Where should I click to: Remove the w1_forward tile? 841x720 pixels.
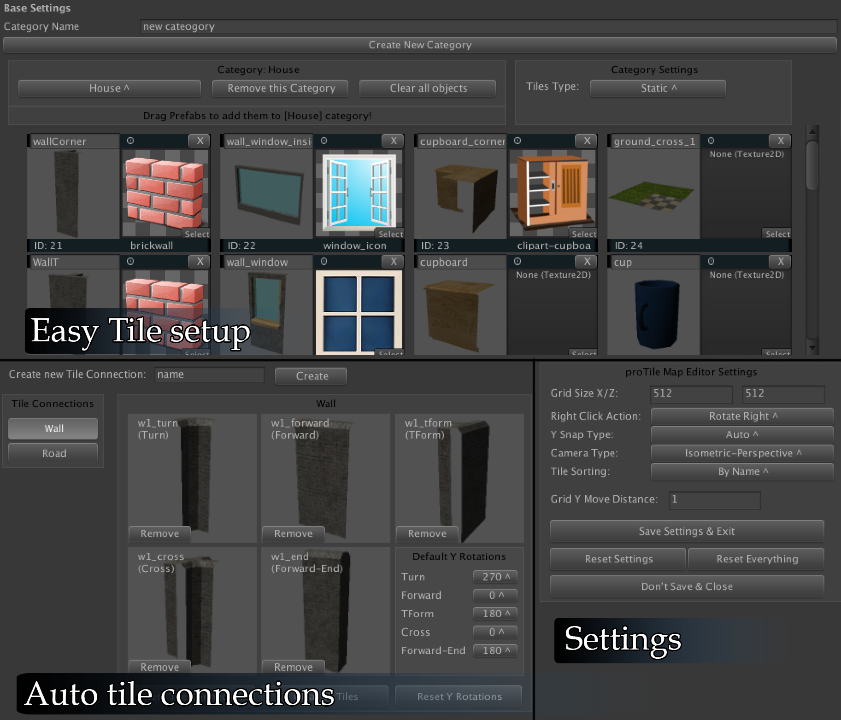[x=293, y=534]
